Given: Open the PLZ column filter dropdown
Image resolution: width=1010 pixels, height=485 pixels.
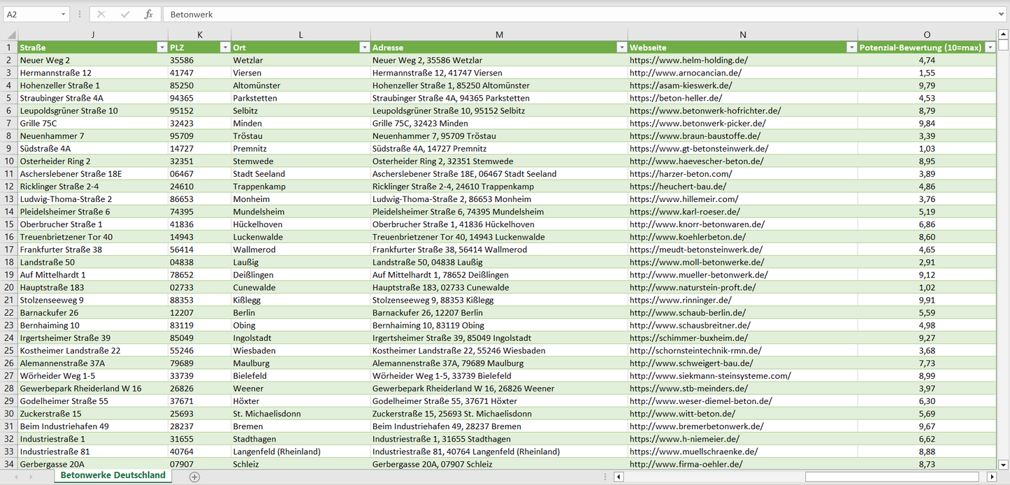Looking at the screenshot, I should tap(224, 48).
